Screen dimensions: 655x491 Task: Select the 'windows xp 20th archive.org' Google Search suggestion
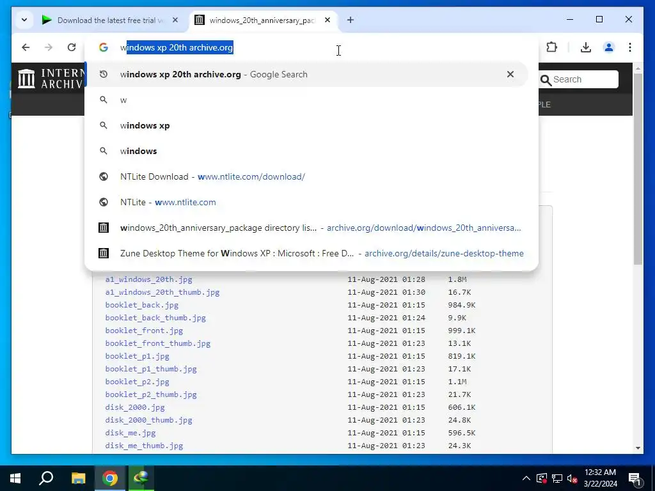coord(307,74)
